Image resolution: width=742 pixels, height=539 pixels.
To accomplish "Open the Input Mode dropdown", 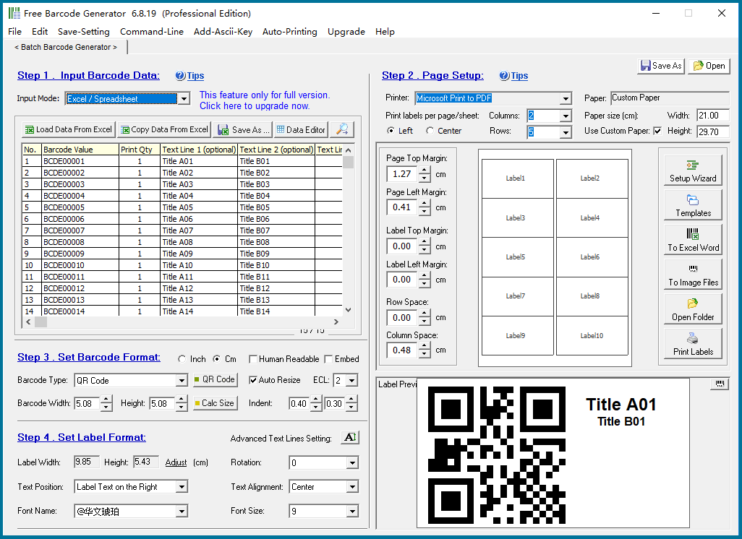I will [x=184, y=98].
